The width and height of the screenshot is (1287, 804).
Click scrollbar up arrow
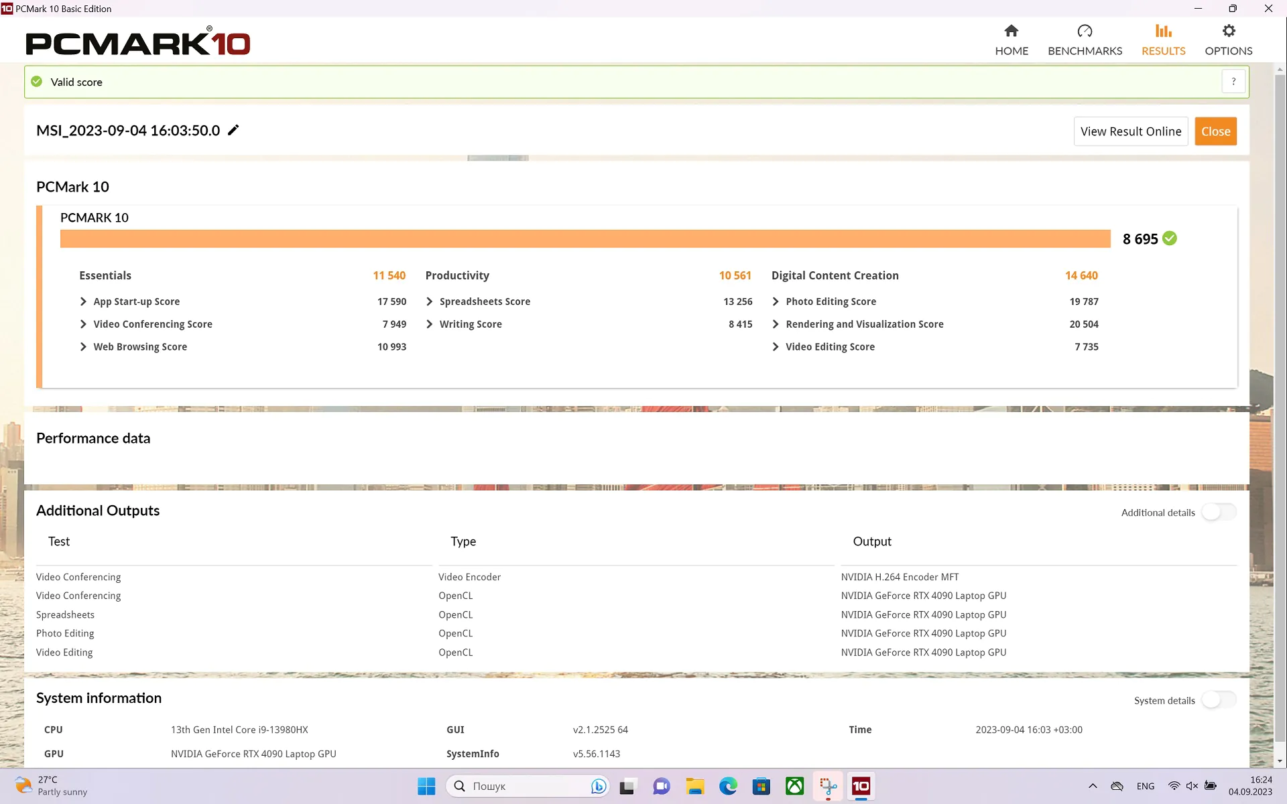coord(1280,69)
